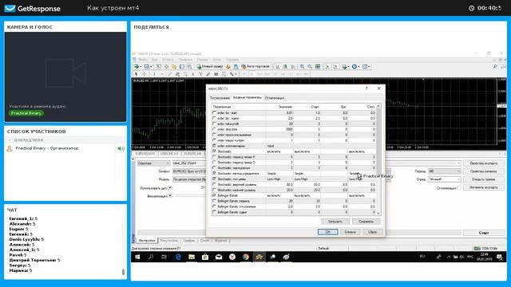
Task: Open the 'Модель' dropdown in tester panel
Action: pos(189,179)
